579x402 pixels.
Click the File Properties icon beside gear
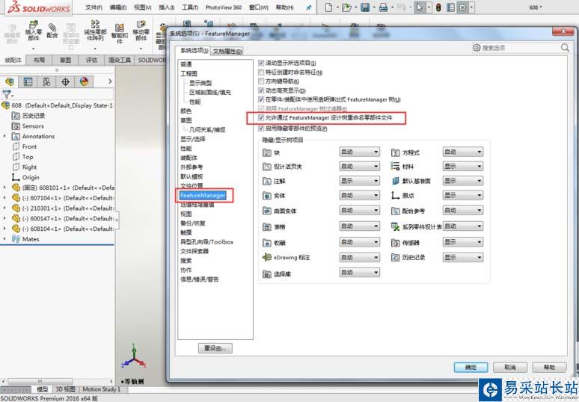[450, 7]
